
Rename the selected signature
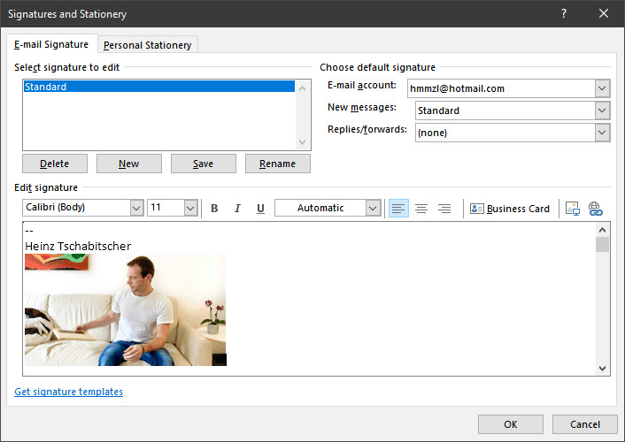[x=278, y=164]
